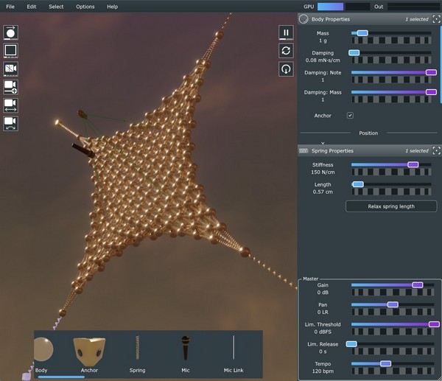Click the Relax spring length button

(391, 206)
